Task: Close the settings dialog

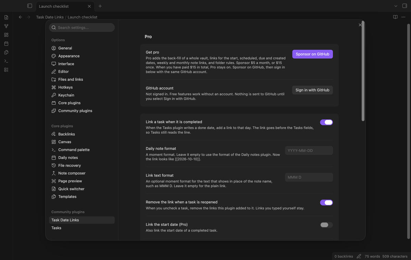Action: click(x=360, y=25)
